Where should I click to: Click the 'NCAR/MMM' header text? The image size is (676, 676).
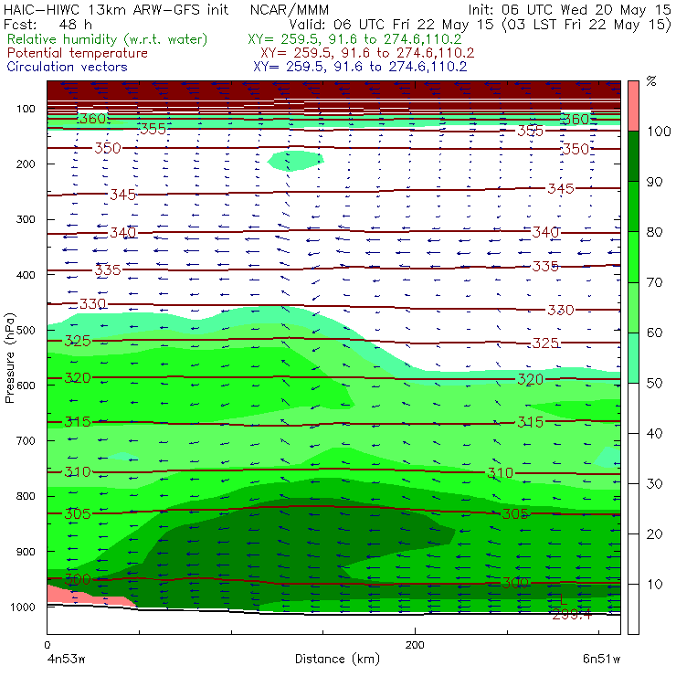click(290, 10)
